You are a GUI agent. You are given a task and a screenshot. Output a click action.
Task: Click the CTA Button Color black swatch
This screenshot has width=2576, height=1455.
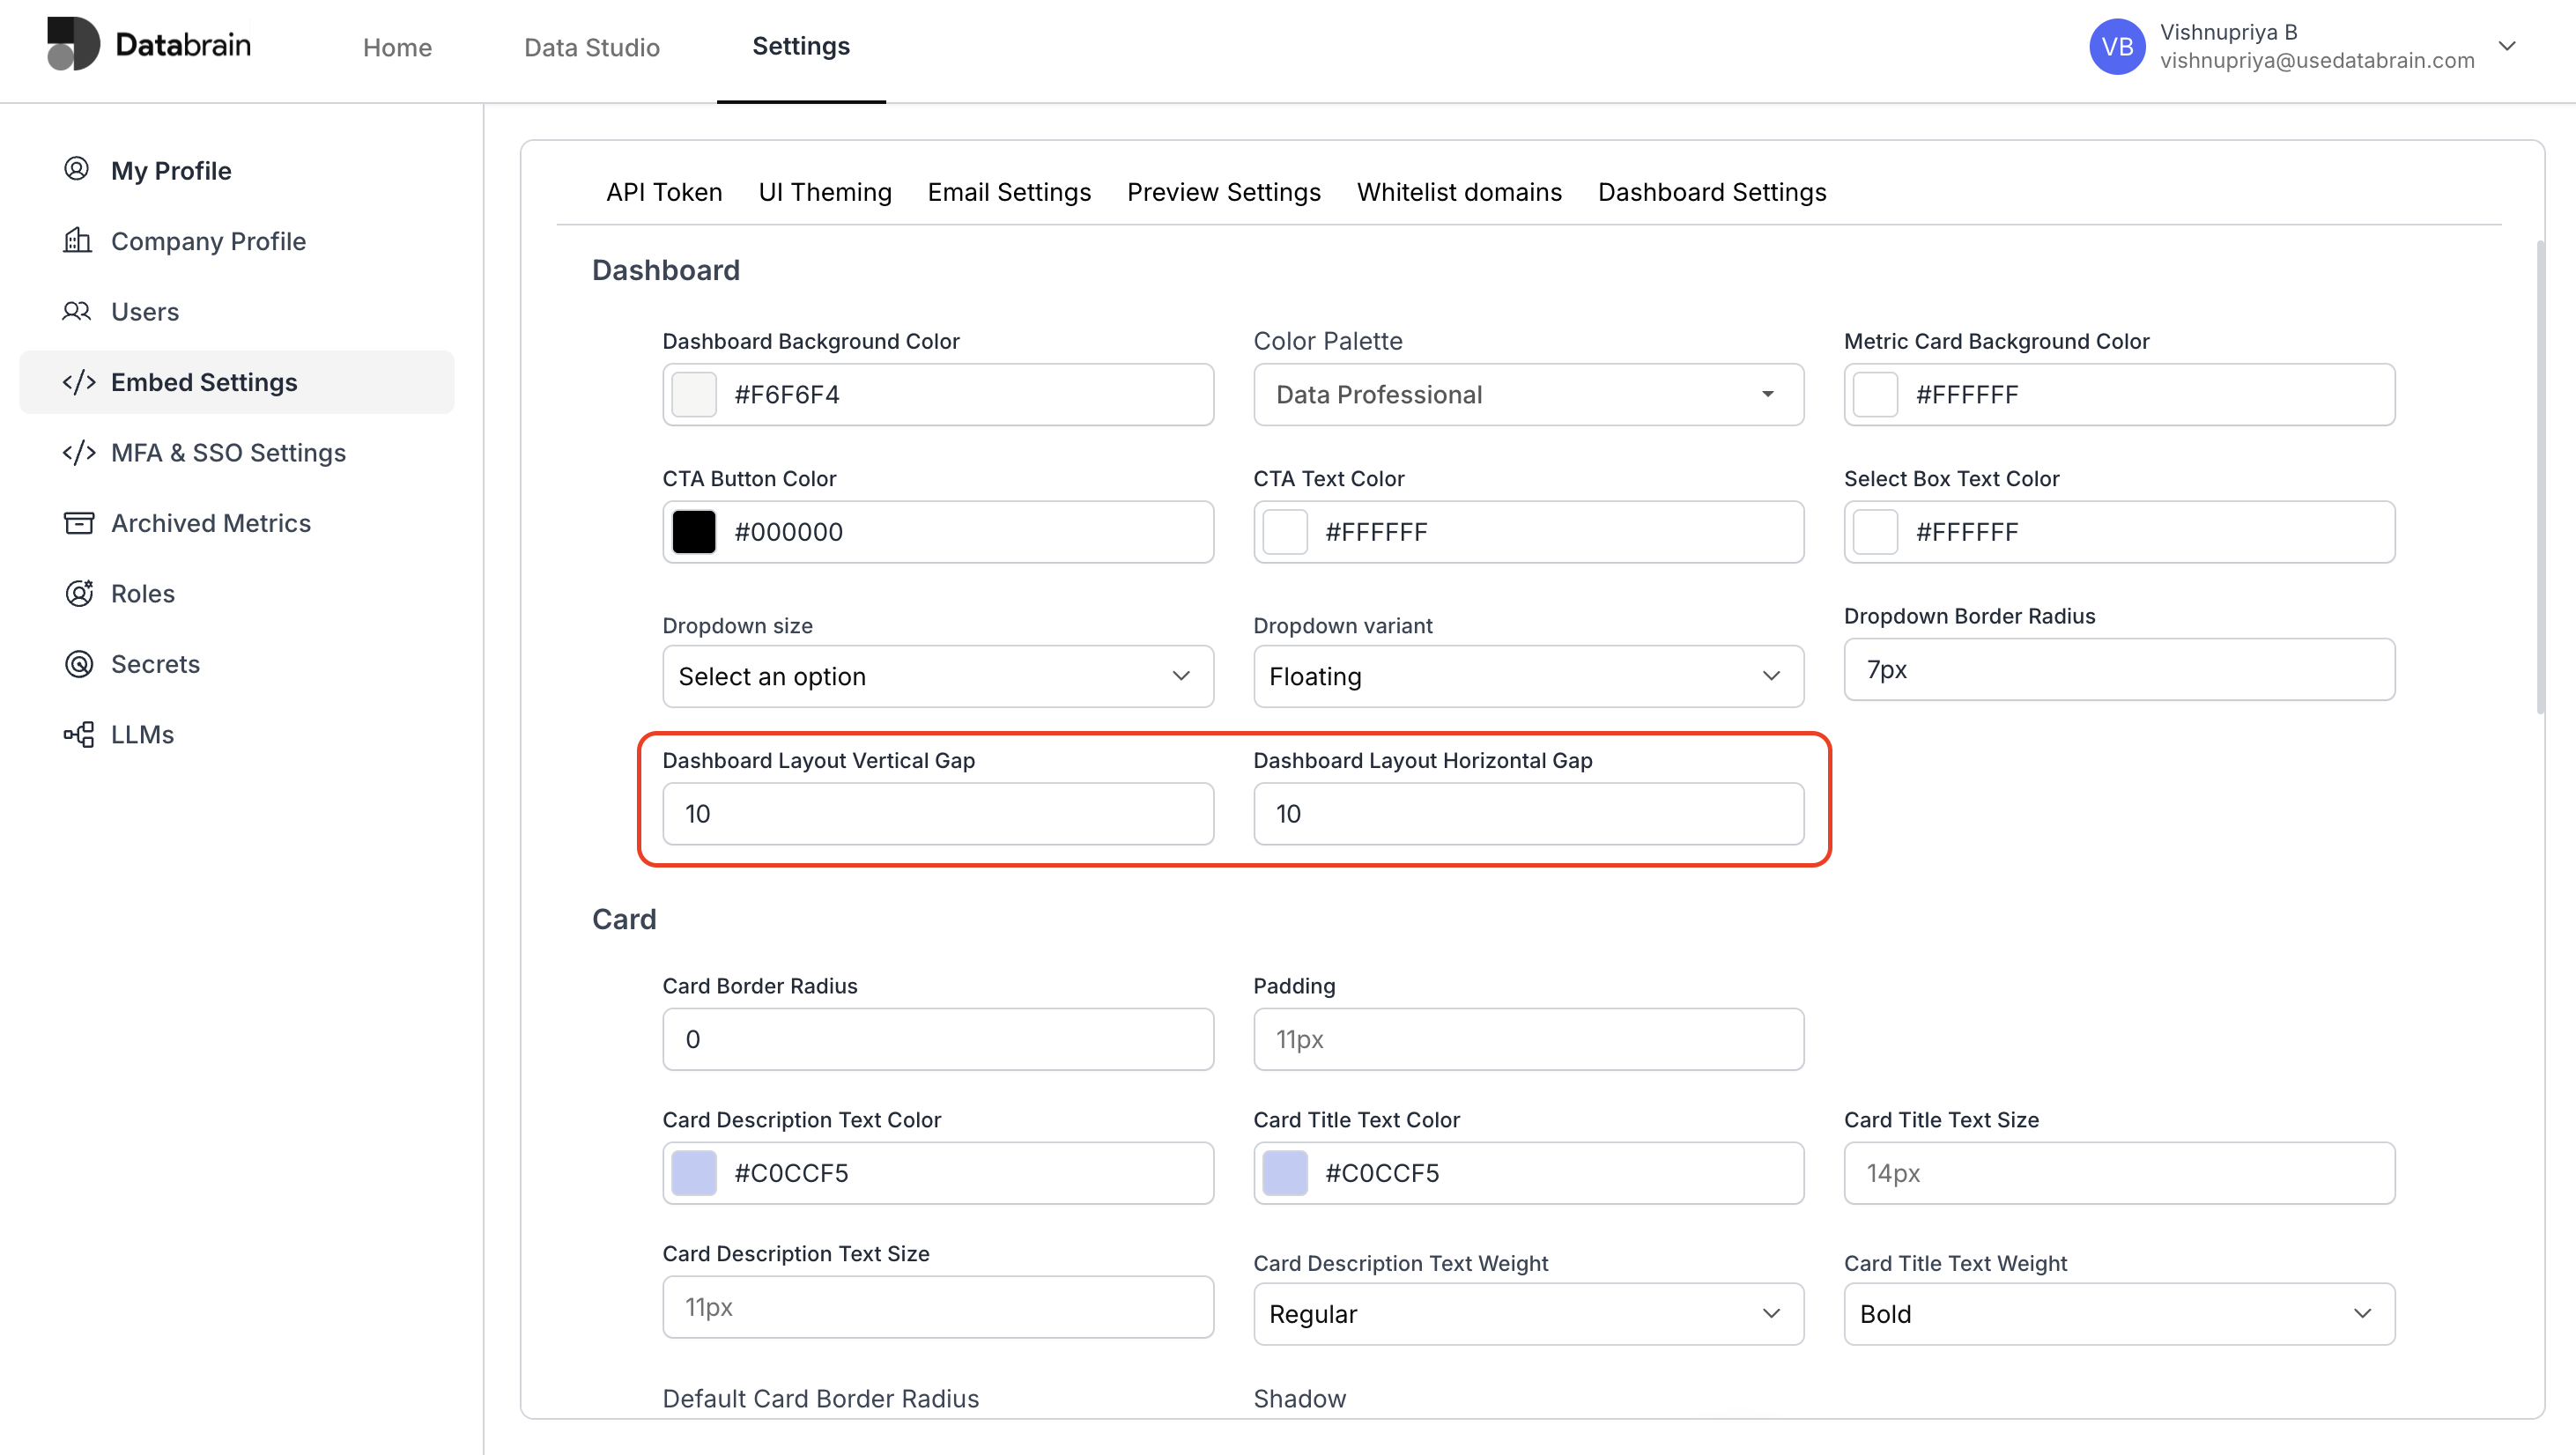coord(693,531)
